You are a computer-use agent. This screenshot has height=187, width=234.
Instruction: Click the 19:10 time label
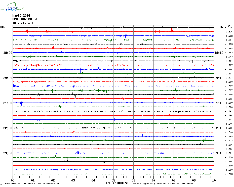point(219,53)
